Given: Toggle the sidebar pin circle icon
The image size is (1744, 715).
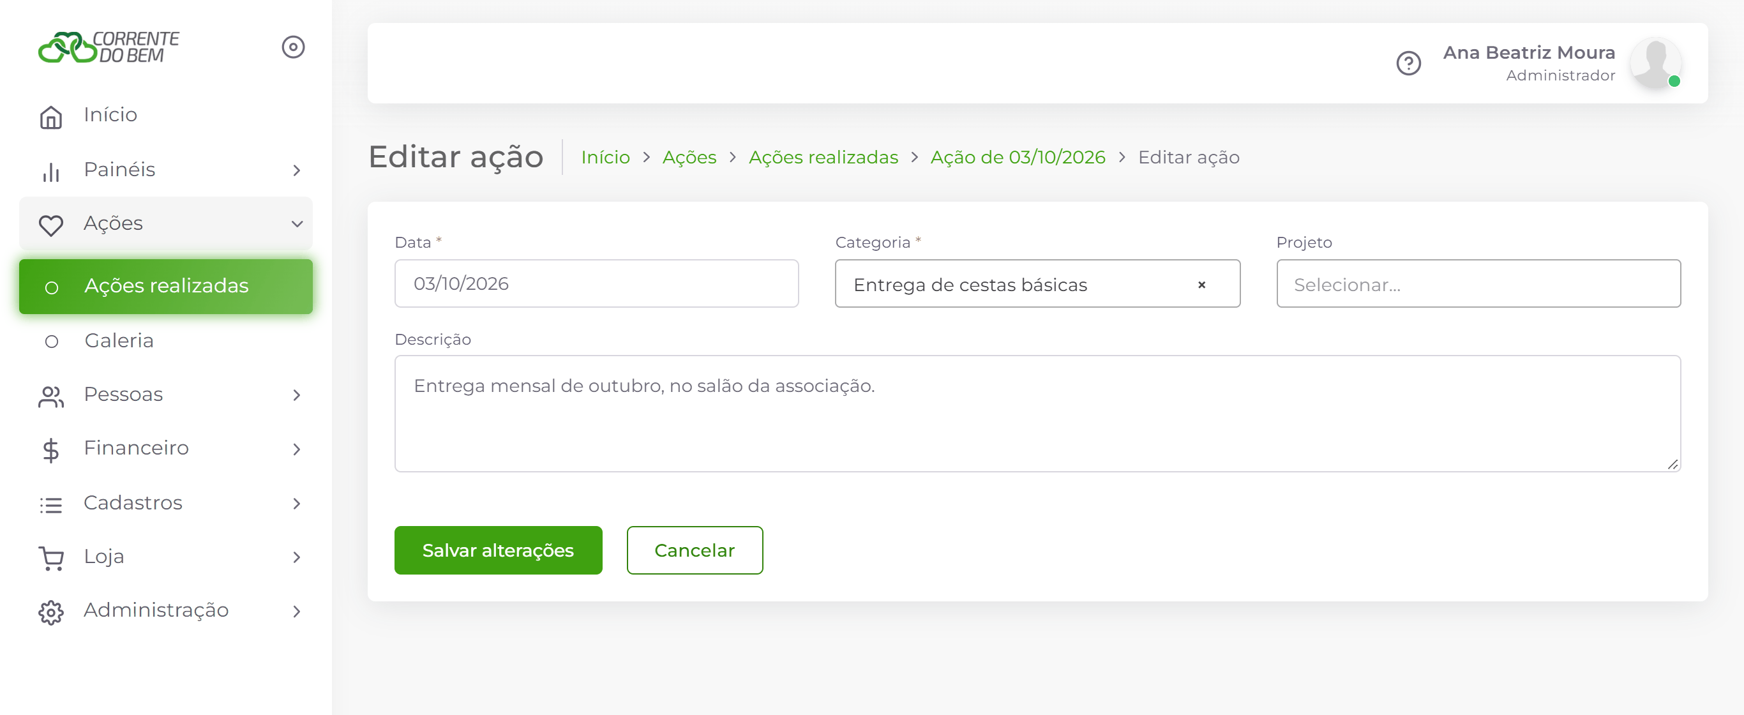Looking at the screenshot, I should 293,47.
